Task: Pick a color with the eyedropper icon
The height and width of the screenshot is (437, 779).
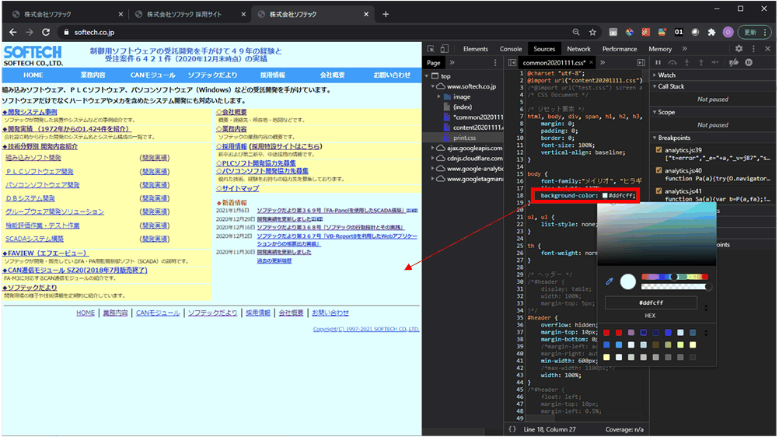Action: [610, 281]
